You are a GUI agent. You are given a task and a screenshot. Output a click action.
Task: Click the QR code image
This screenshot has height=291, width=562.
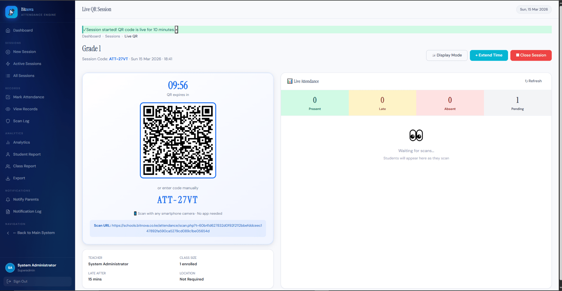178,140
